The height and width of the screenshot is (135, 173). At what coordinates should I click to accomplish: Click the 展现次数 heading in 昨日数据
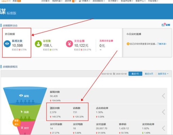pyautogui.click(x=17, y=41)
